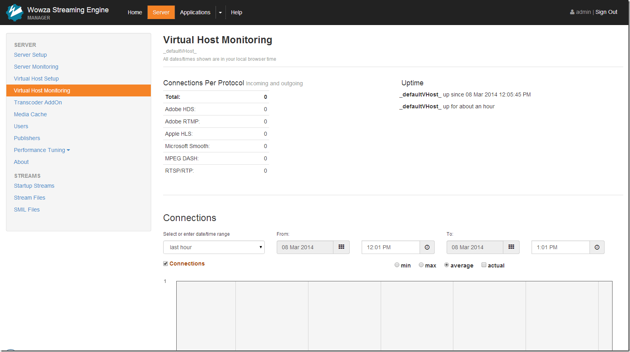Click the admin username text
The height and width of the screenshot is (352, 630).
click(584, 12)
